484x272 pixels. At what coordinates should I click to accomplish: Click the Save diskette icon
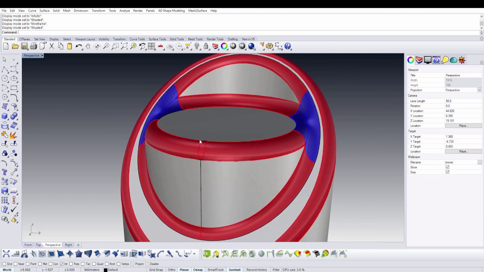click(x=24, y=46)
